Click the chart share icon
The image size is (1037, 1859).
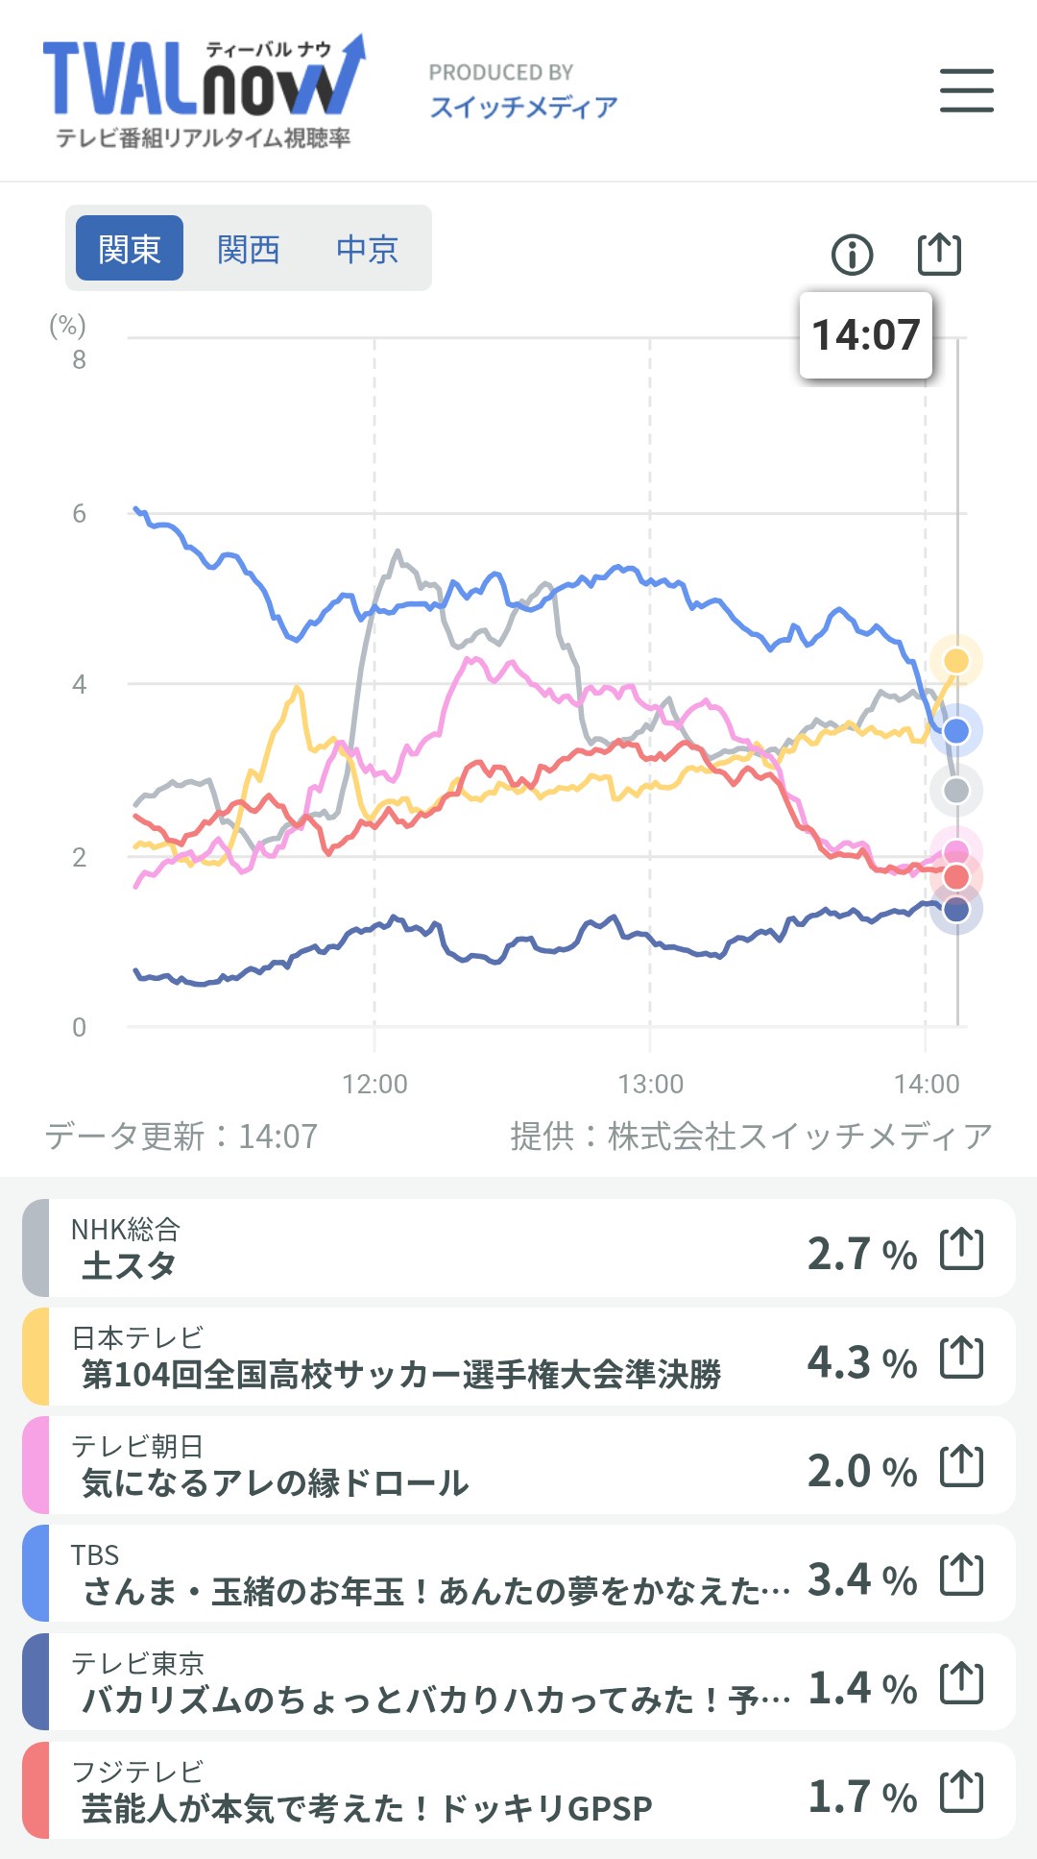[x=939, y=254]
